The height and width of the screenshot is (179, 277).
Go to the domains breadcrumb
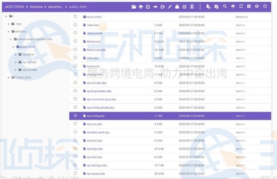tap(36, 7)
